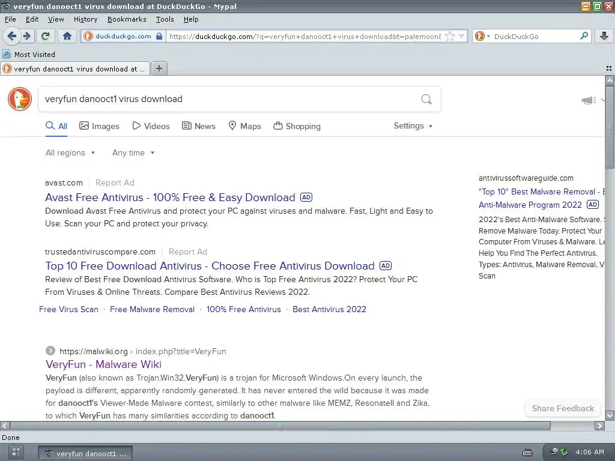Click the horizontal scrollbar right arrow
Image resolution: width=615 pixels, height=461 pixels.
coord(600,426)
